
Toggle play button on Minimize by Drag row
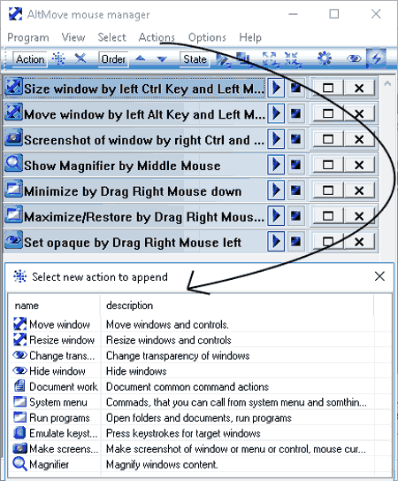(276, 190)
